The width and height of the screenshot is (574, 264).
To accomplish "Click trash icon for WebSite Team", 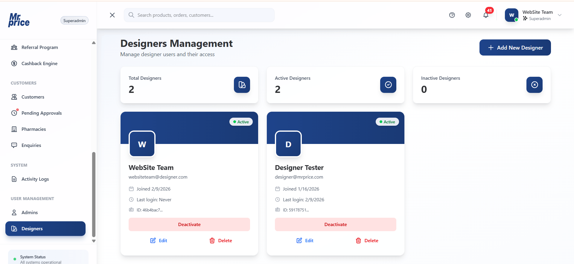I will coord(212,240).
